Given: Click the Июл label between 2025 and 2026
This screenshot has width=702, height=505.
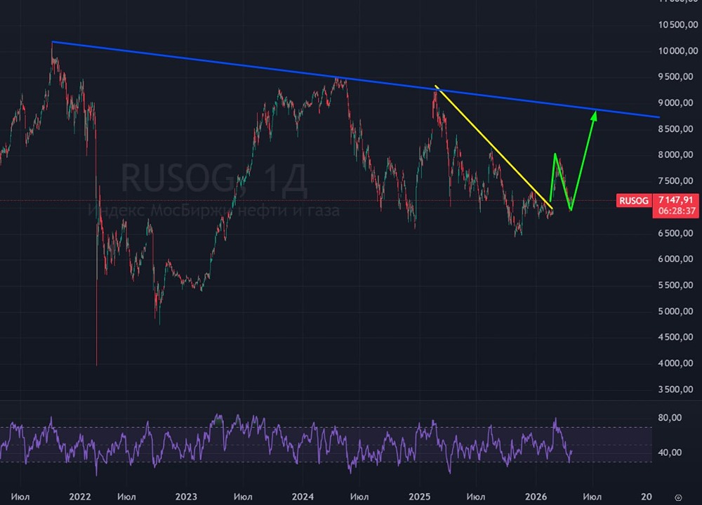Looking at the screenshot, I should point(476,497).
